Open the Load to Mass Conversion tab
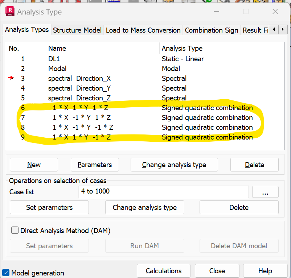291x278 pixels. click(143, 30)
